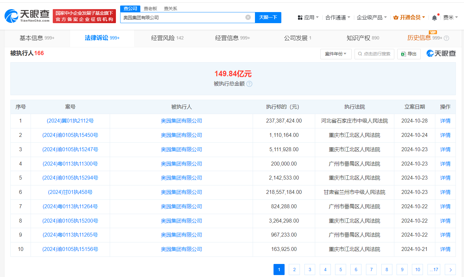Screen dimensions: 464x277
Task: Click the TianYanCha logo in header
Action: [x=27, y=16]
